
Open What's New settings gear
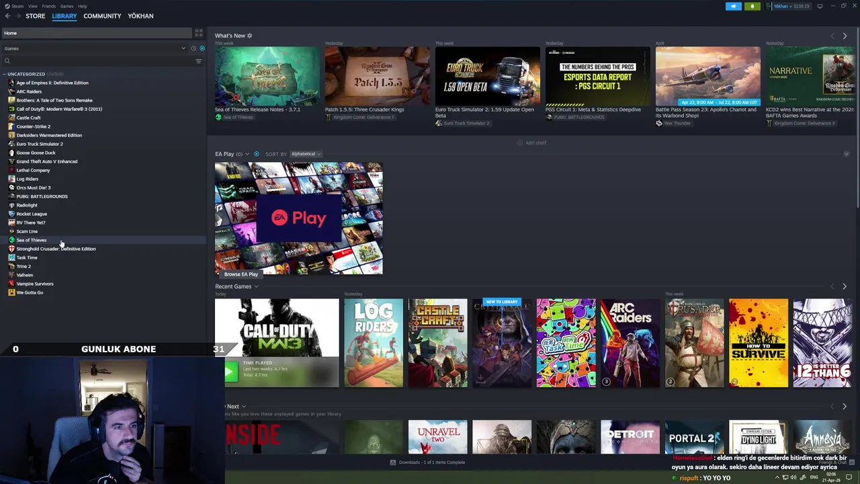click(x=249, y=36)
